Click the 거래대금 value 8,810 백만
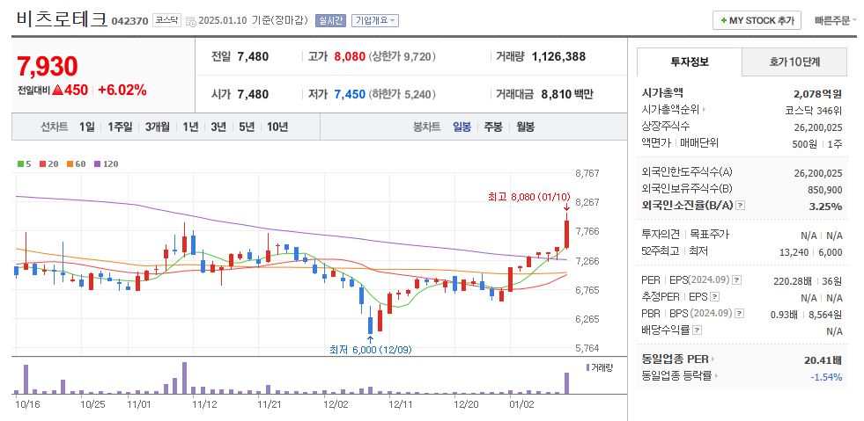Viewport: 864px width, 421px height. tap(567, 94)
